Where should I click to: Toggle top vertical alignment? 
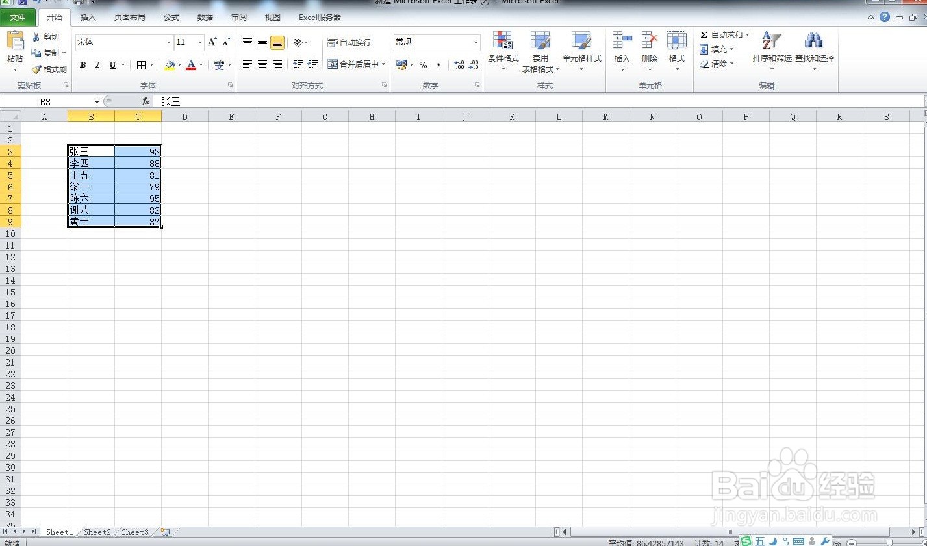pos(248,43)
